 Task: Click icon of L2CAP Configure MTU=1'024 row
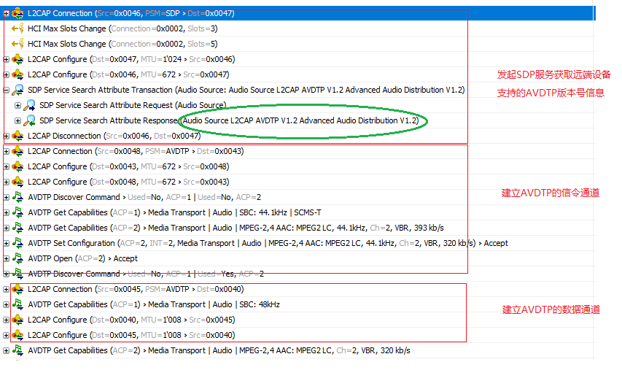coord(18,59)
